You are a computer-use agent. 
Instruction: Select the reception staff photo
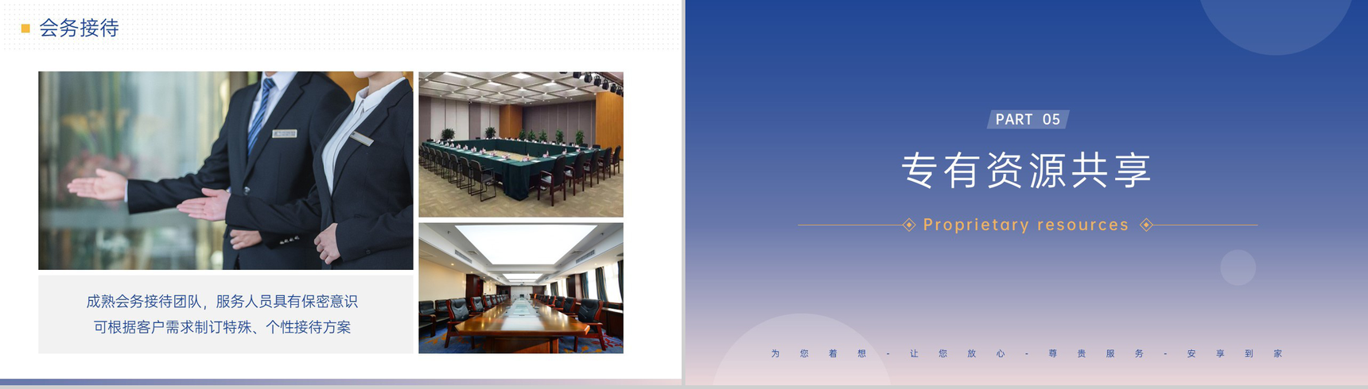[226, 171]
